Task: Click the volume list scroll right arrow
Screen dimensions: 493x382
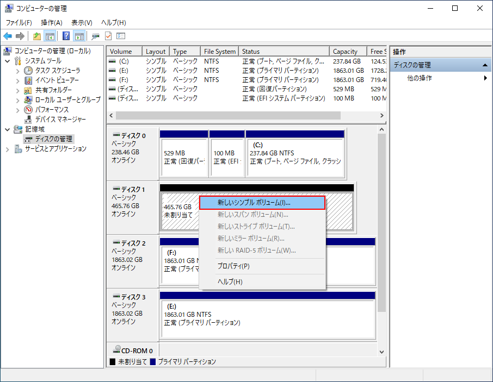Action: click(381, 116)
